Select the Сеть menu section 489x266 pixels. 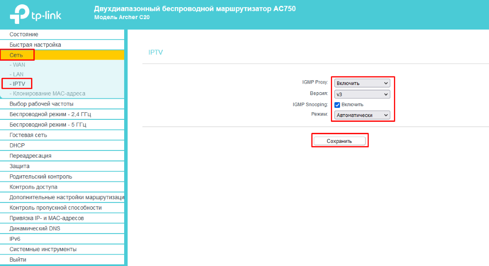[x=62, y=55]
